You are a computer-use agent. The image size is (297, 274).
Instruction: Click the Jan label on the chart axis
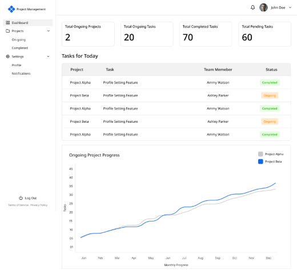[x=84, y=258]
